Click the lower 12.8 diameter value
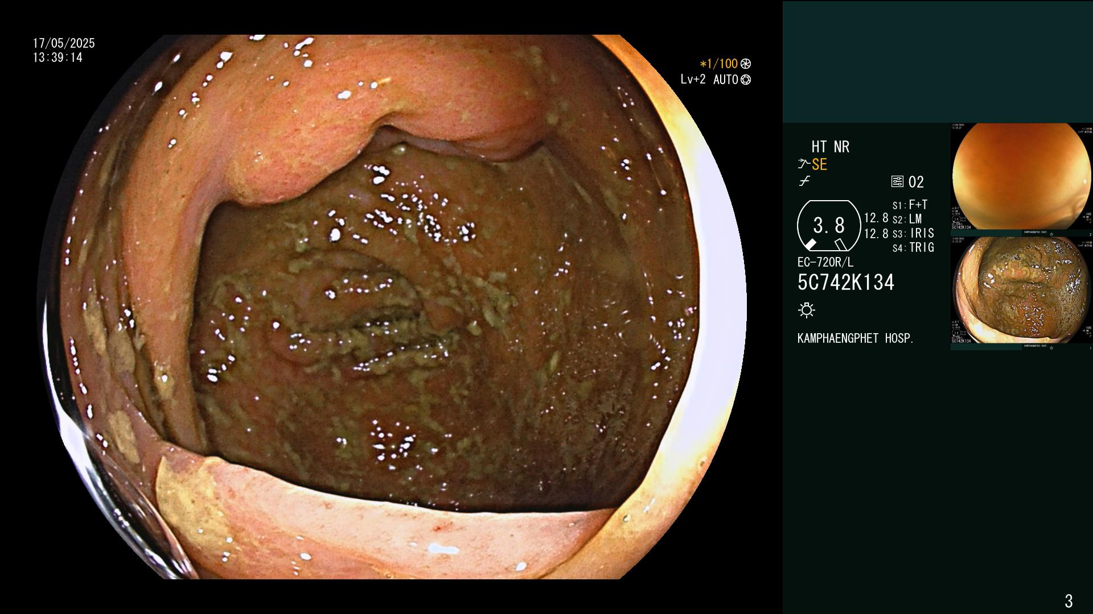 pos(876,233)
